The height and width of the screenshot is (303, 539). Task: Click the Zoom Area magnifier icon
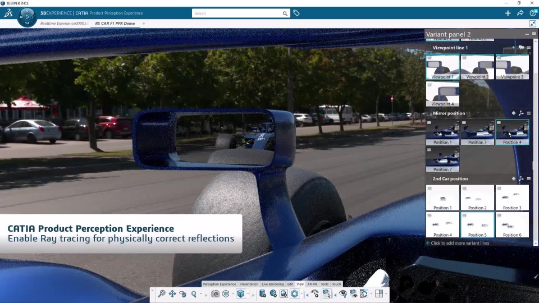(194, 293)
